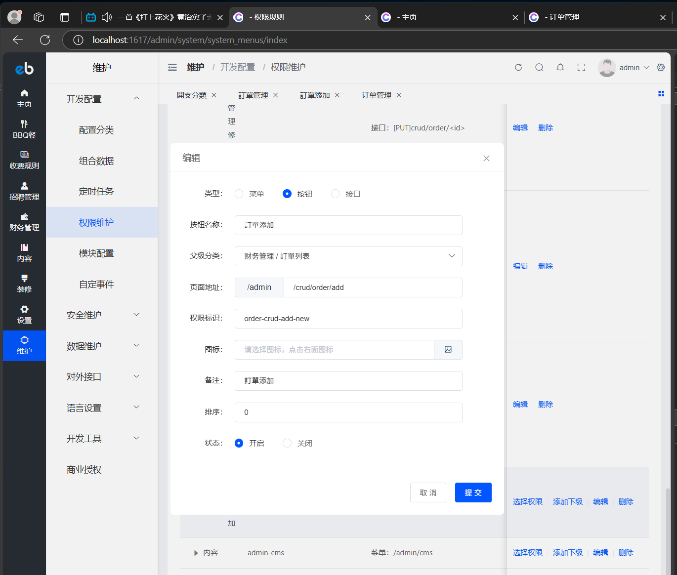
Task: Expand the 安全维护 menu group
Action: pos(102,315)
